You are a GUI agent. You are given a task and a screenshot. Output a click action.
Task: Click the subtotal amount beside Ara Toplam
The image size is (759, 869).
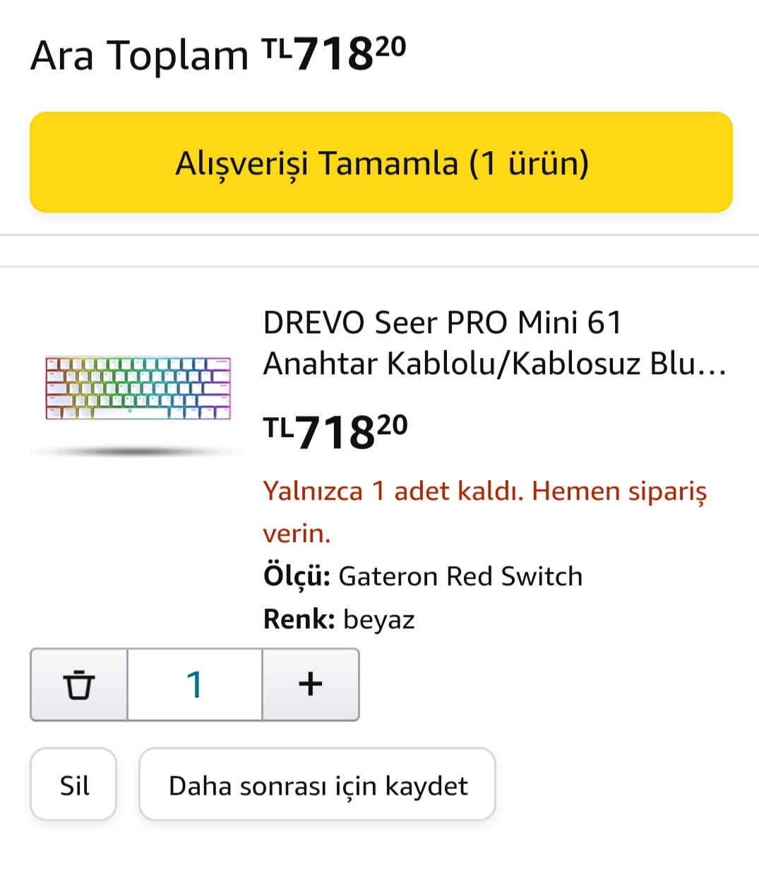334,54
